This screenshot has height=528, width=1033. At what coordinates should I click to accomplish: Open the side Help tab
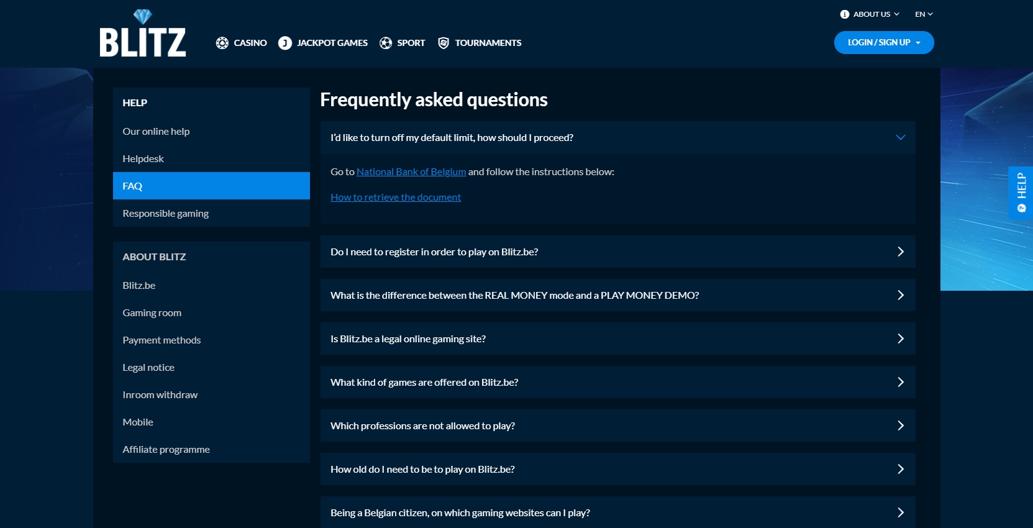click(1021, 192)
